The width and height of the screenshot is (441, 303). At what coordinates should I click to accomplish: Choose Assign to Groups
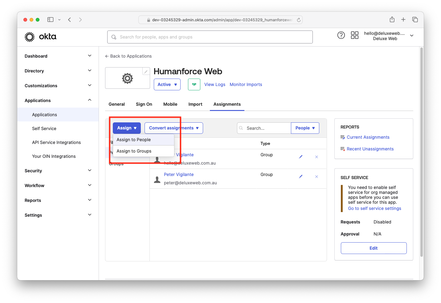tap(144, 151)
